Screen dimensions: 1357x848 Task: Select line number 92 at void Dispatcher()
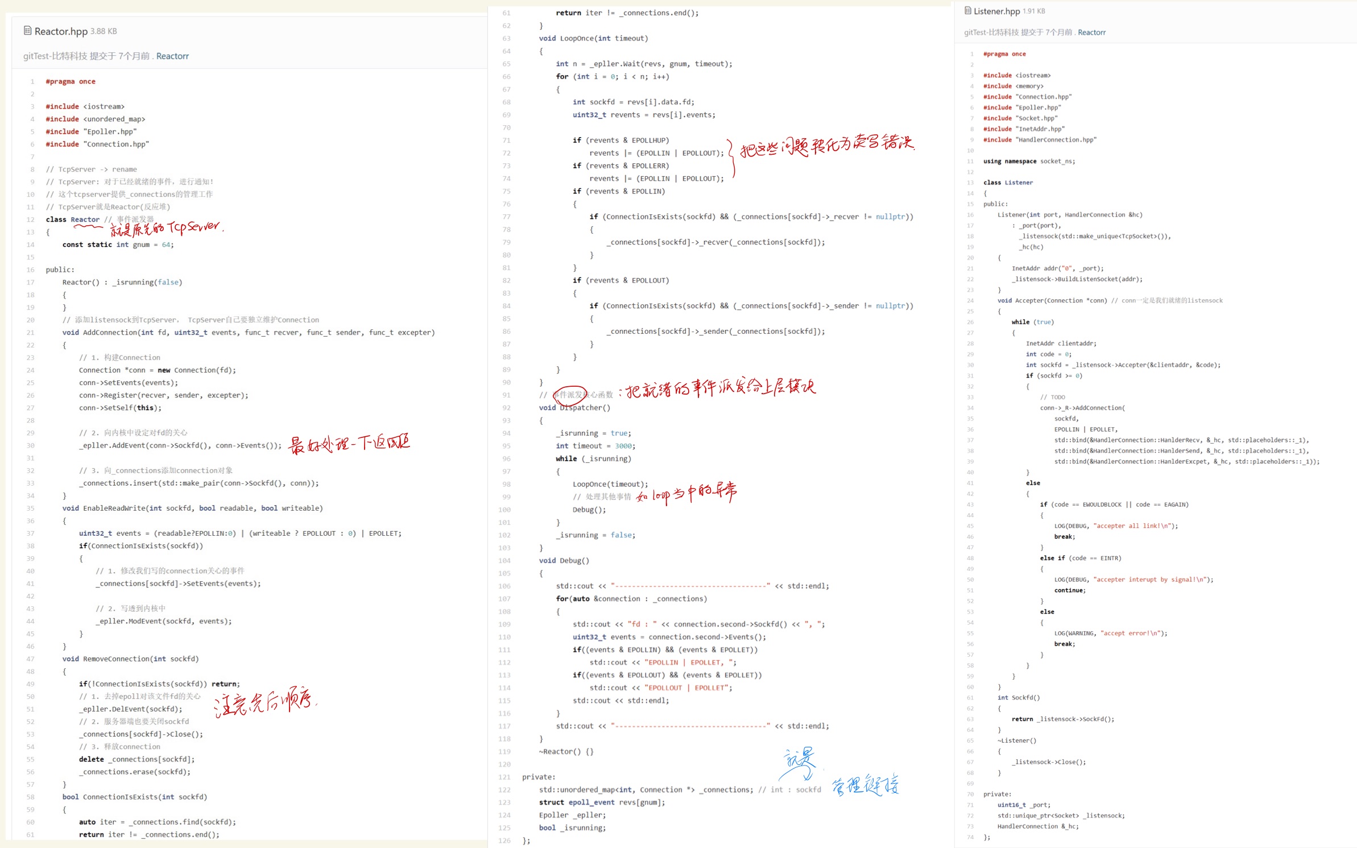[x=506, y=408]
